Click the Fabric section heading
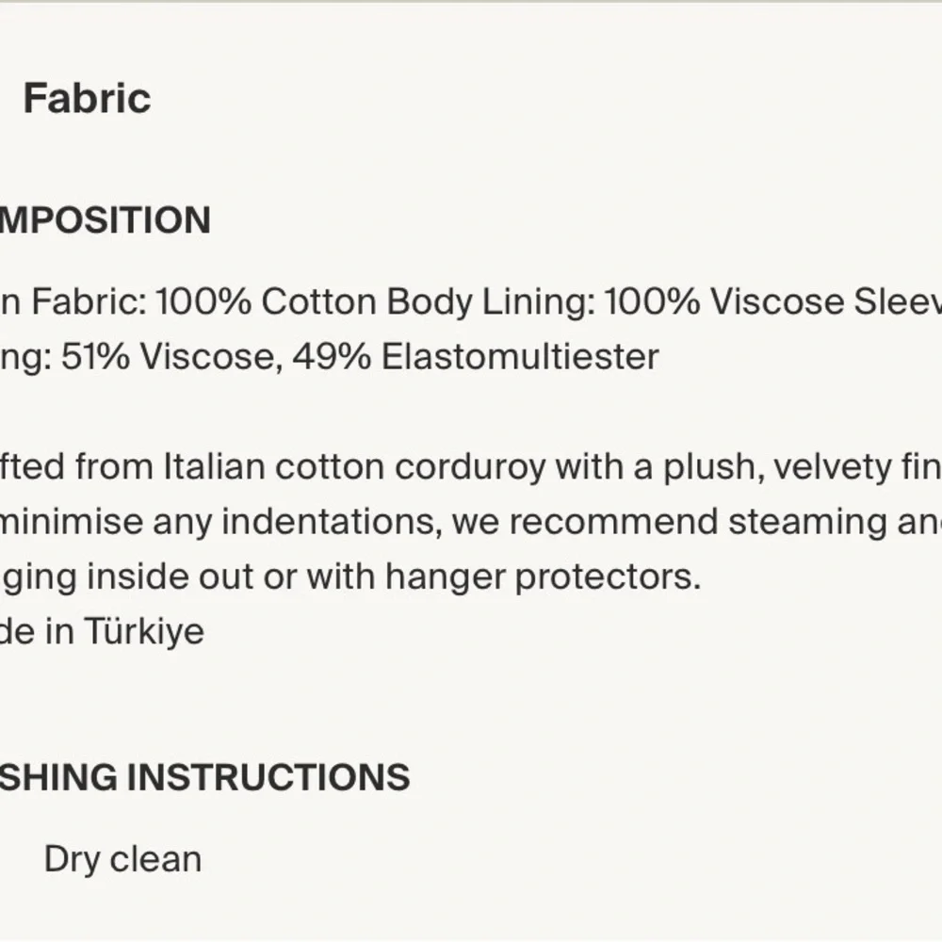Viewport: 942px width, 942px height. coord(87,99)
